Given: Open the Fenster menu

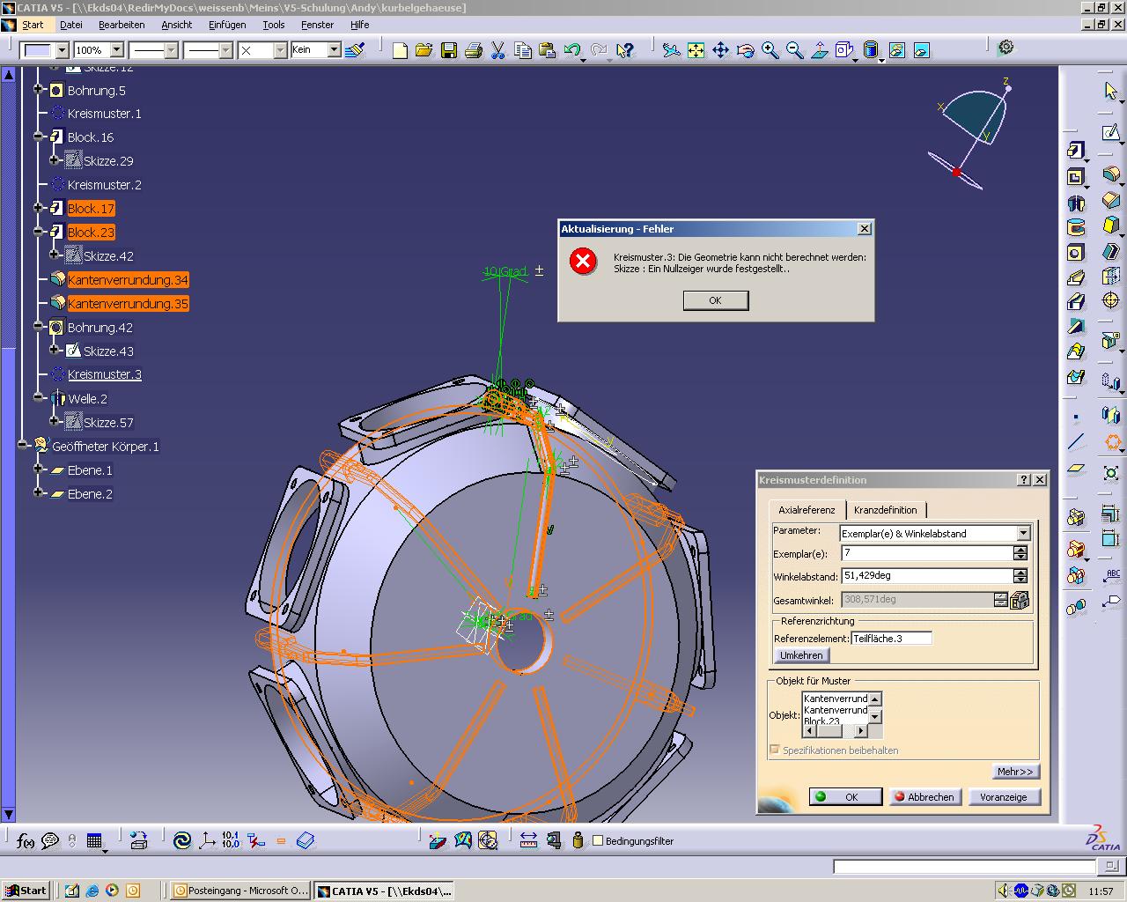Looking at the screenshot, I should (317, 25).
